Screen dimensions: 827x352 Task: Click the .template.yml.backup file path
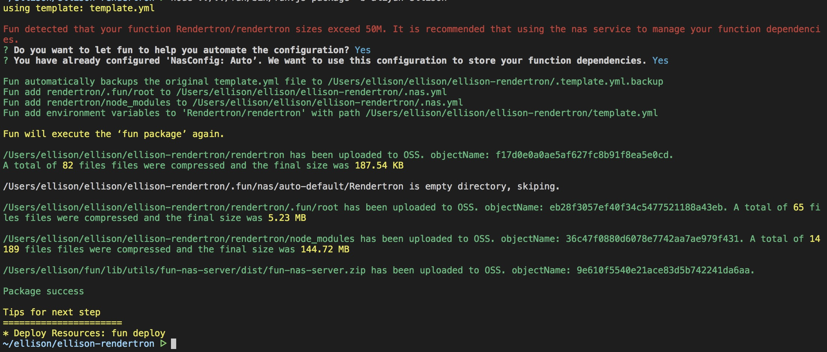click(496, 82)
